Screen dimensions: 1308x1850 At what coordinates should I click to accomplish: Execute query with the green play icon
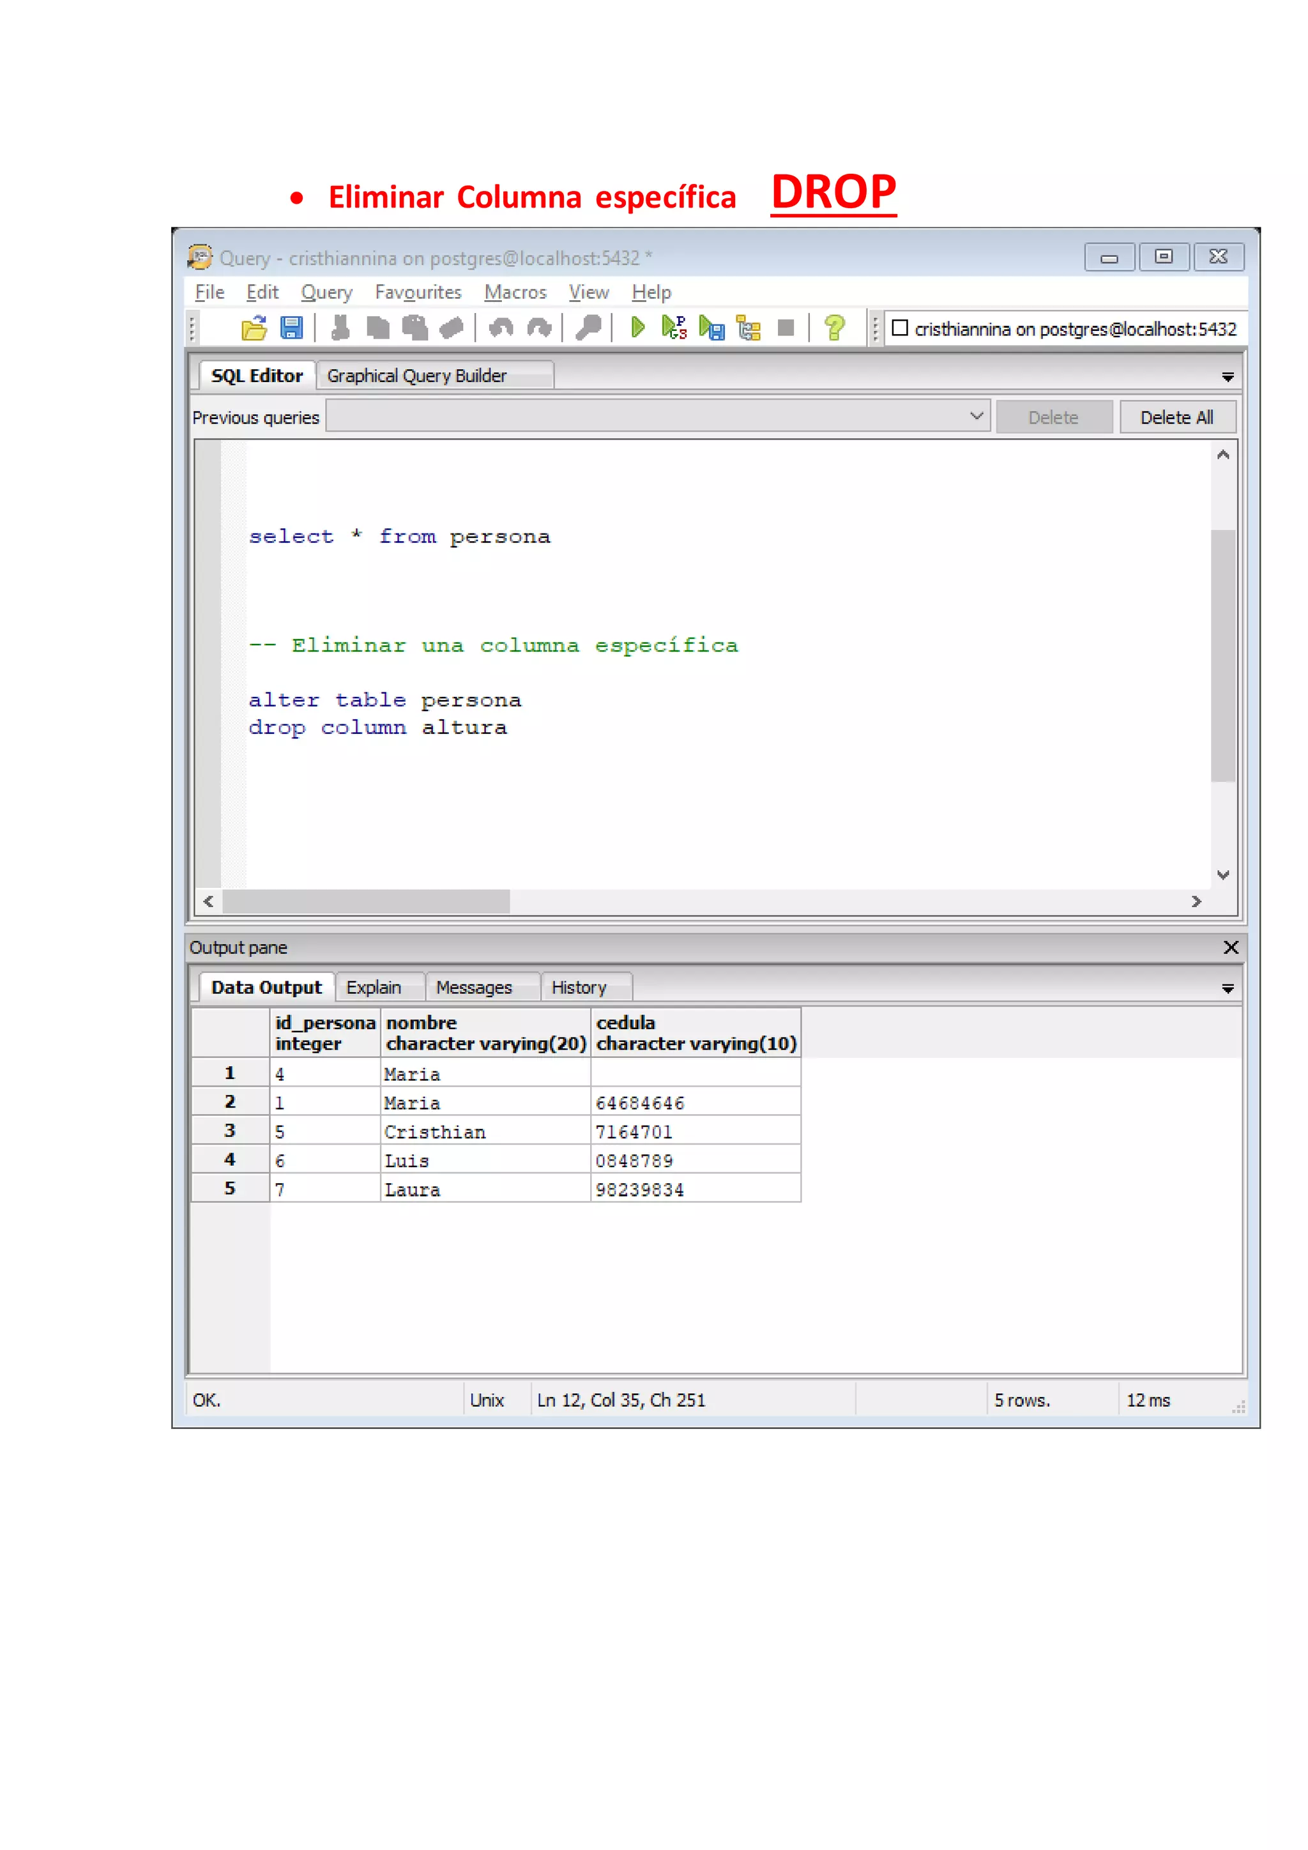click(x=638, y=328)
